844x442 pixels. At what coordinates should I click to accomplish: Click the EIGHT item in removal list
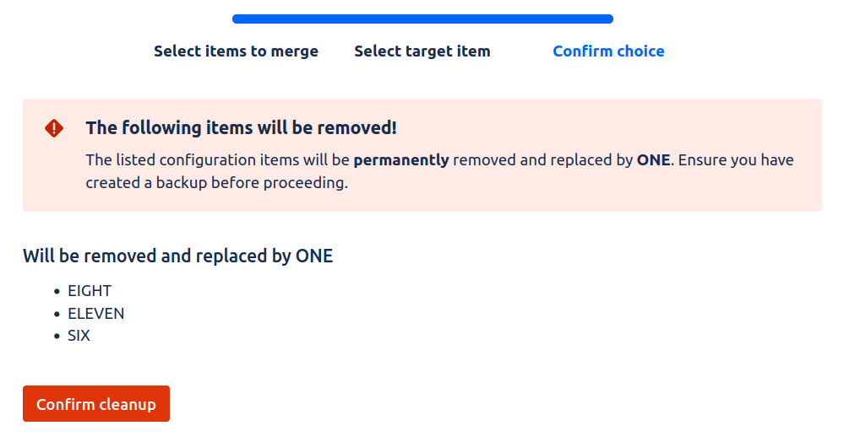(x=90, y=291)
